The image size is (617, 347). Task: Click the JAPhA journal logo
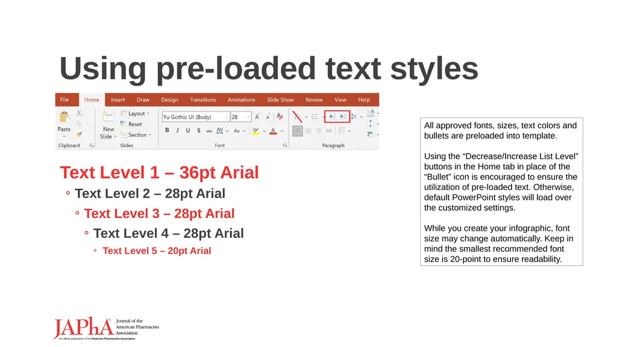coord(106,328)
